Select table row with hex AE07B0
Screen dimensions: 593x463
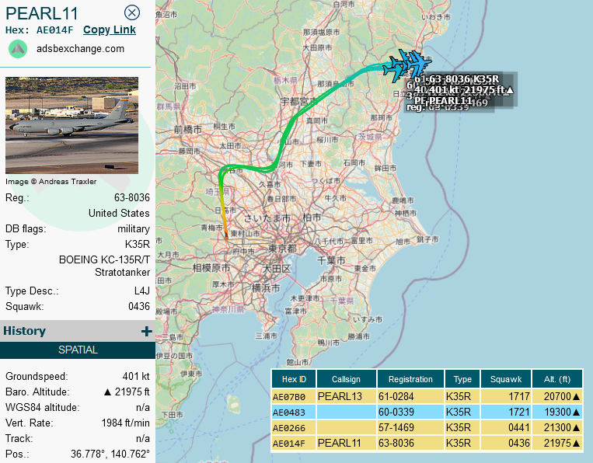(x=427, y=396)
